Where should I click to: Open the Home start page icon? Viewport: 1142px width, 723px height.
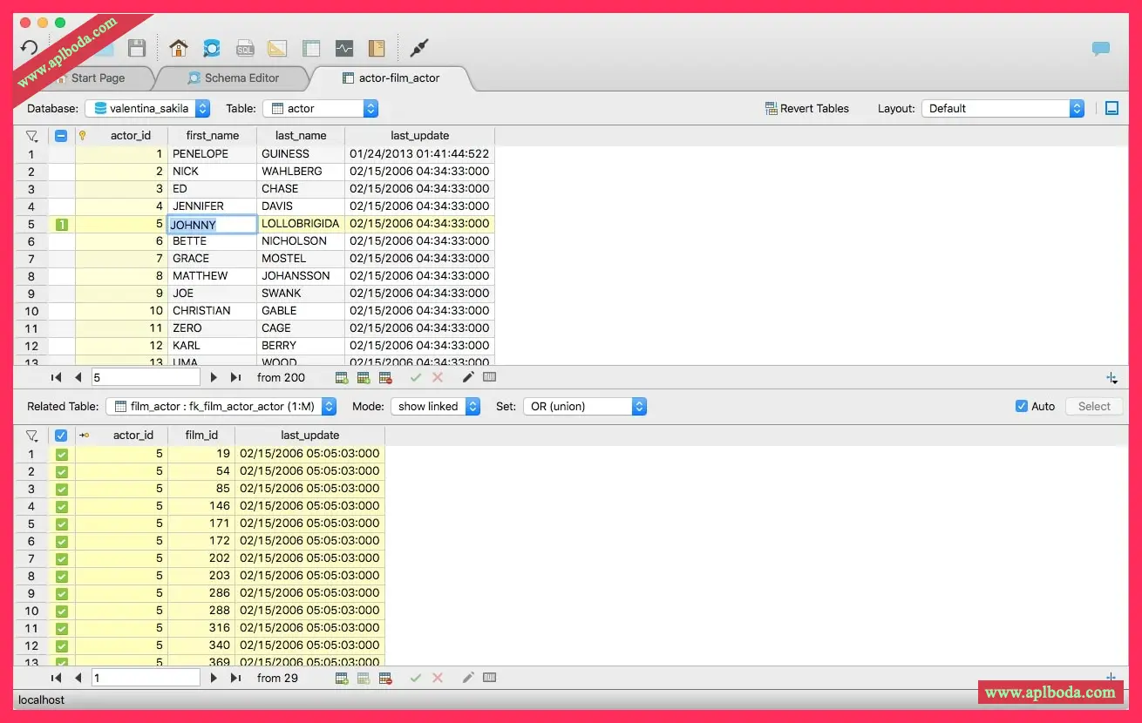point(179,48)
